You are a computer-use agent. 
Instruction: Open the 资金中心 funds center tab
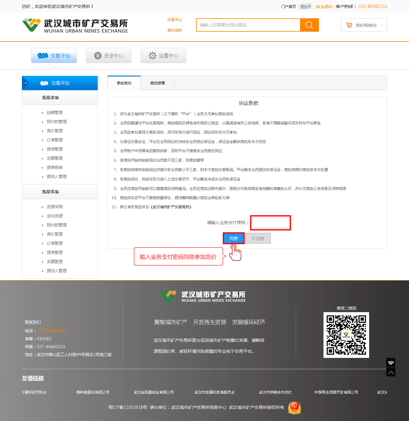[109, 55]
